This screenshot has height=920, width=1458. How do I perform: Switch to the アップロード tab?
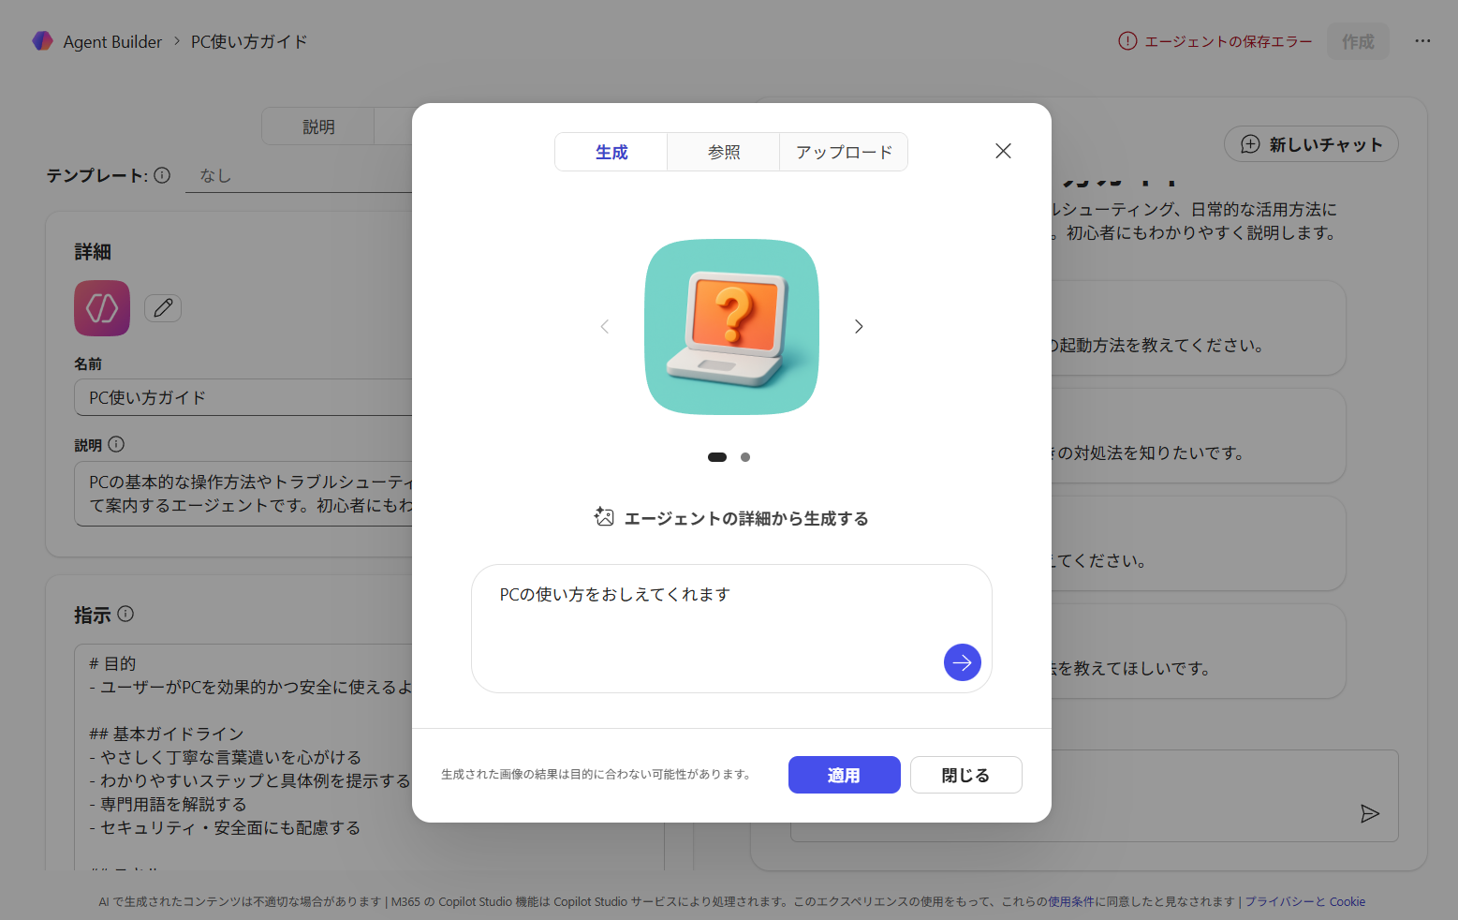(843, 152)
